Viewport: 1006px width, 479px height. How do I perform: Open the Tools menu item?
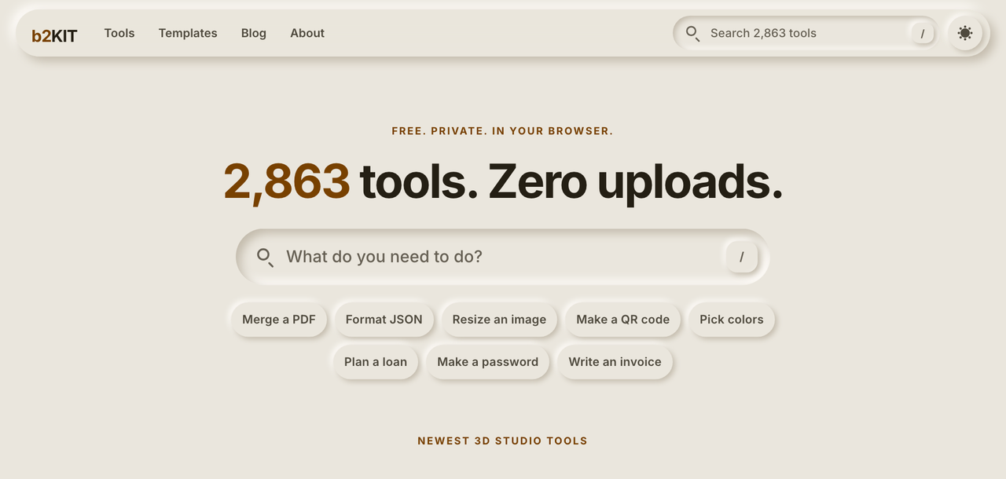[x=119, y=33]
